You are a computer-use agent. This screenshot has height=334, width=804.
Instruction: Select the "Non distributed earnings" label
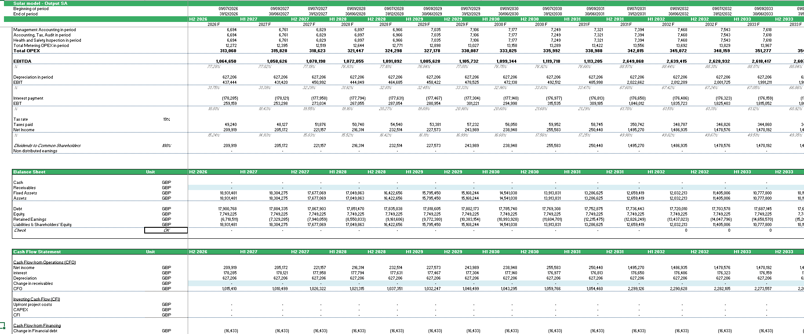35,151
